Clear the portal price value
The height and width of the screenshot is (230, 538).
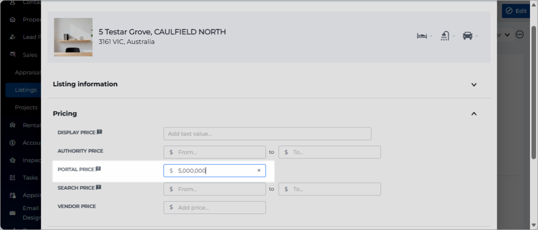pos(259,170)
